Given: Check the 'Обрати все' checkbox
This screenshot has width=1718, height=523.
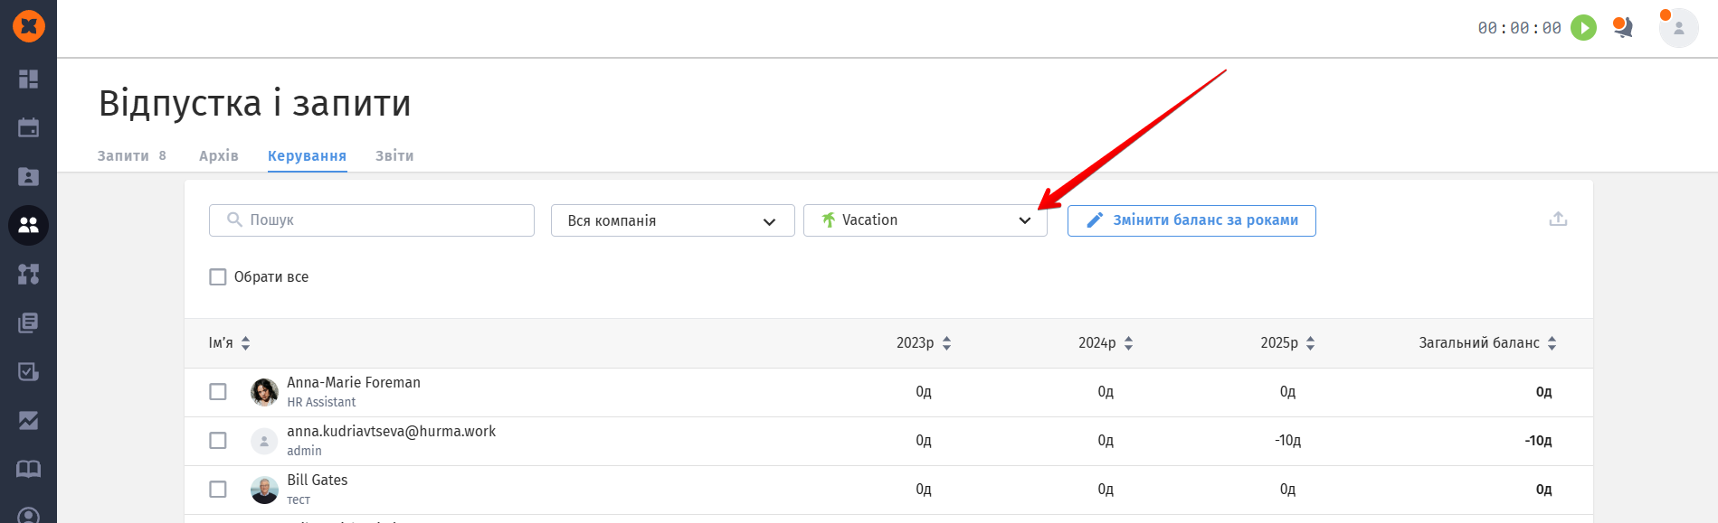Looking at the screenshot, I should point(218,277).
